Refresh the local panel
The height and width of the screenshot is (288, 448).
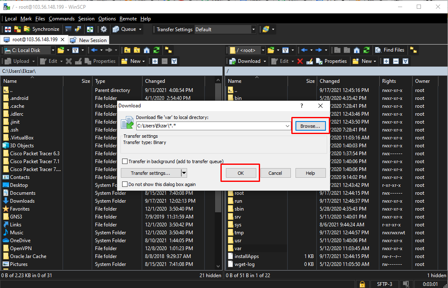pyautogui.click(x=156, y=50)
